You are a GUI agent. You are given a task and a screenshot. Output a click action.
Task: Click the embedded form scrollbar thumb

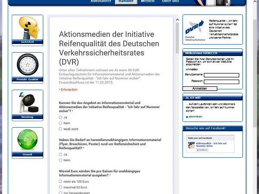tap(177, 38)
